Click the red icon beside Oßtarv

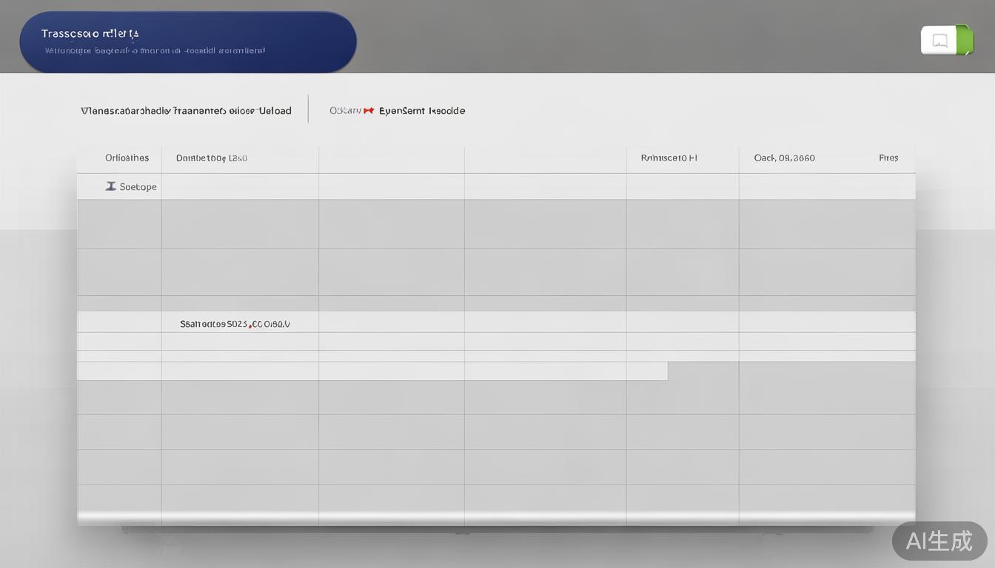[x=369, y=111]
